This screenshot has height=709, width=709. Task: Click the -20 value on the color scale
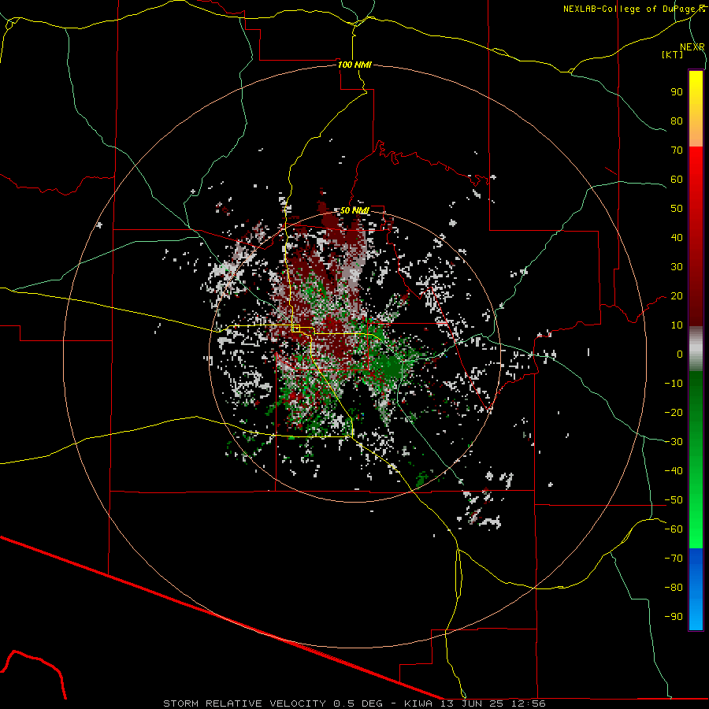tap(674, 412)
